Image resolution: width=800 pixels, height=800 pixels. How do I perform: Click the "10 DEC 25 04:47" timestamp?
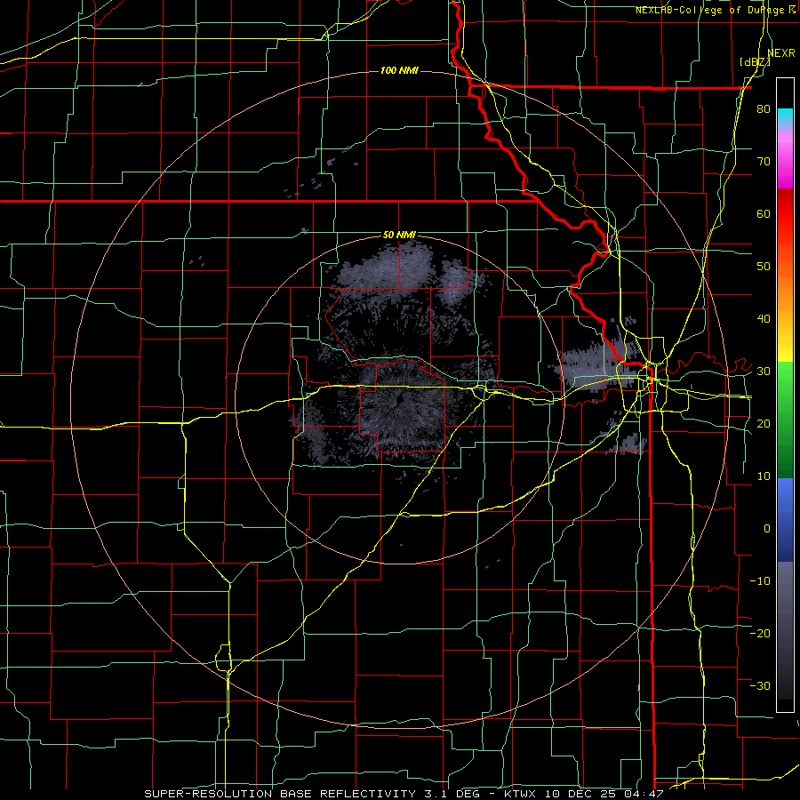pos(604,794)
